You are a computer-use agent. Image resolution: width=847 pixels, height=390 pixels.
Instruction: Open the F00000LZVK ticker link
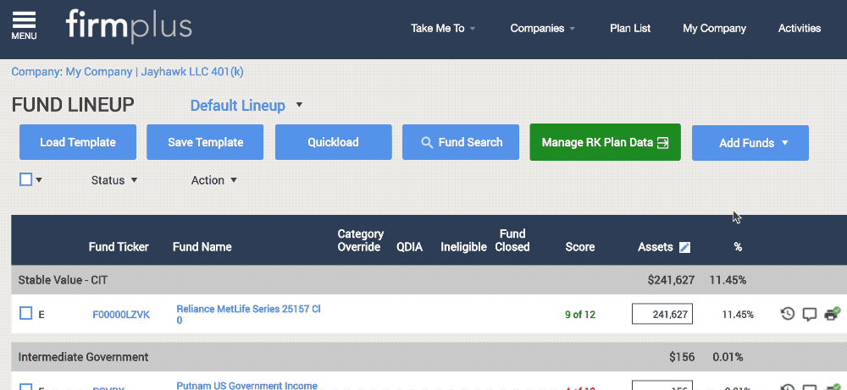121,315
